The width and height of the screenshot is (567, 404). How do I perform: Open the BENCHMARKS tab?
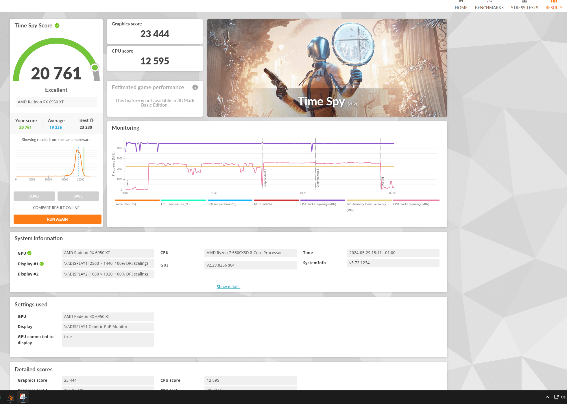489,5
